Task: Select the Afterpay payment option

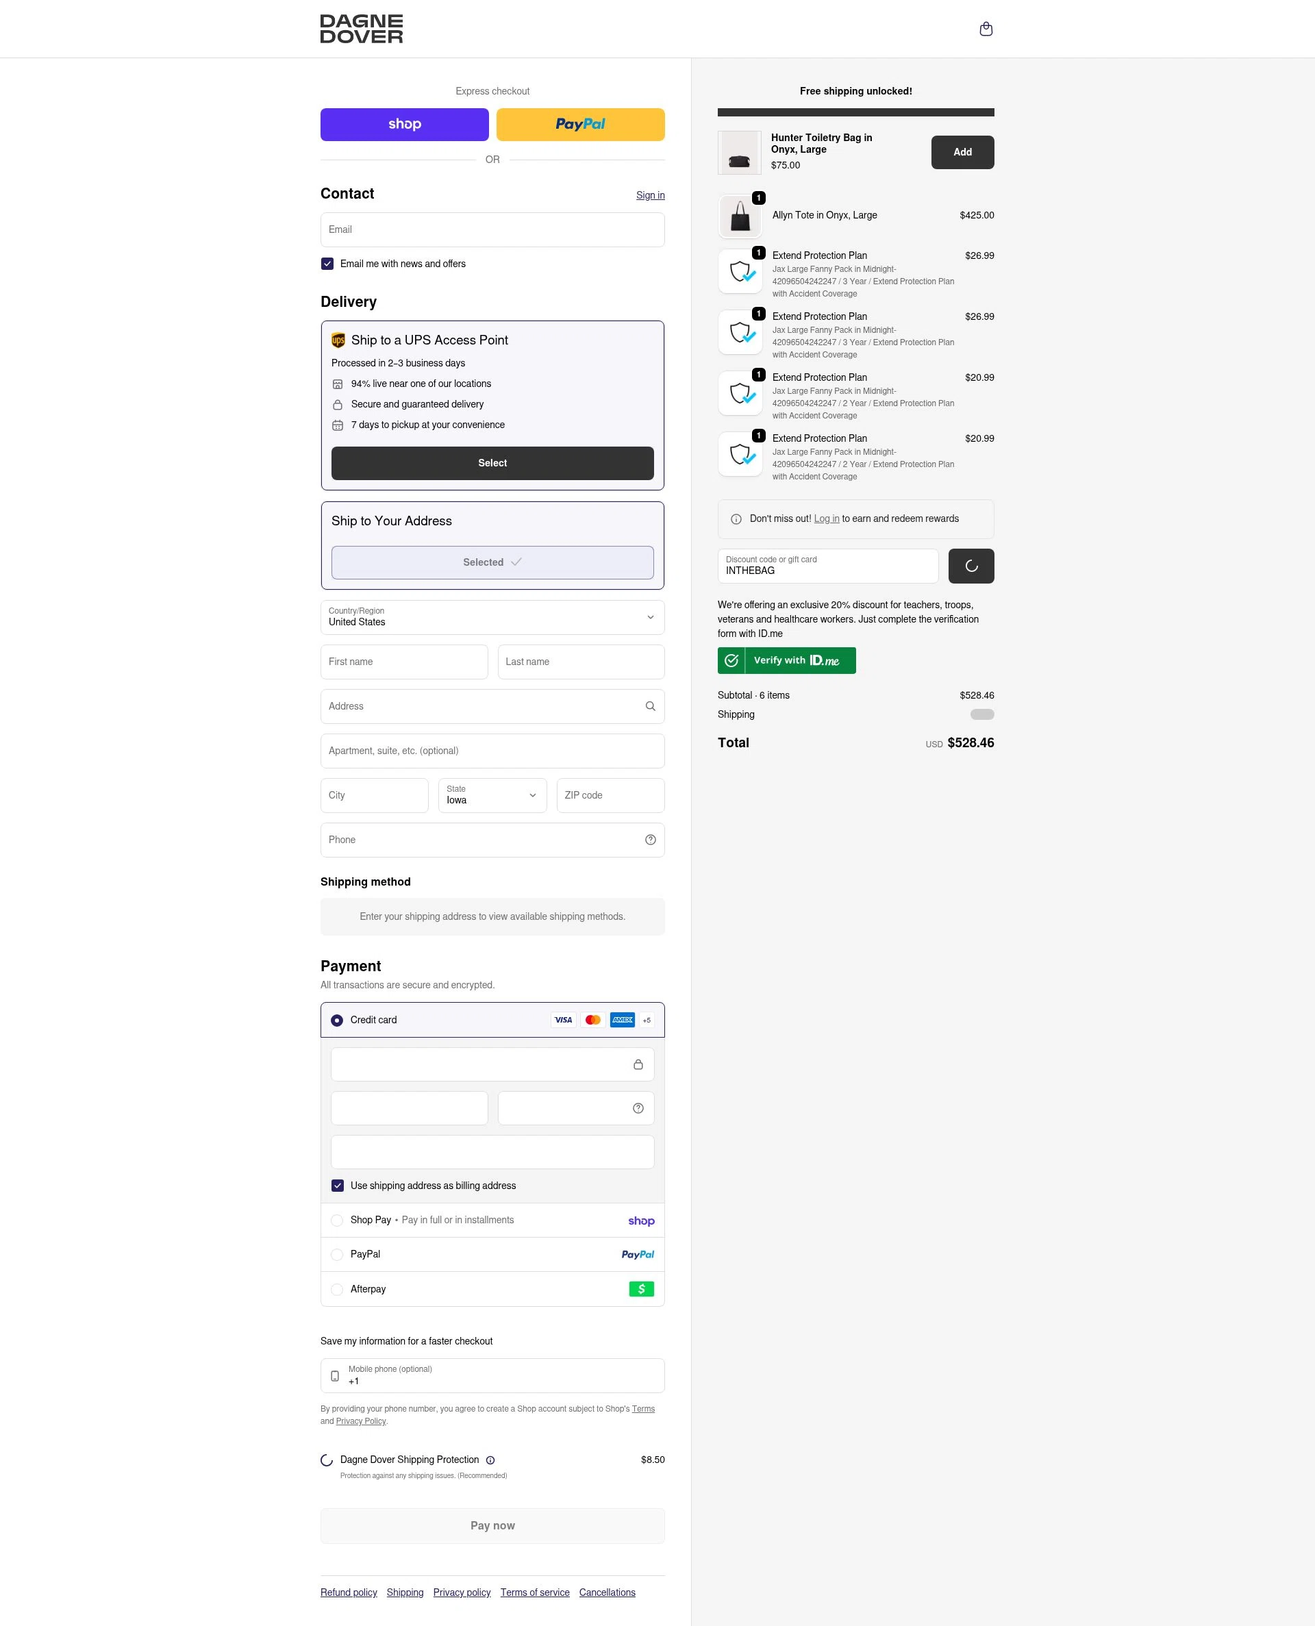Action: coord(492,1289)
